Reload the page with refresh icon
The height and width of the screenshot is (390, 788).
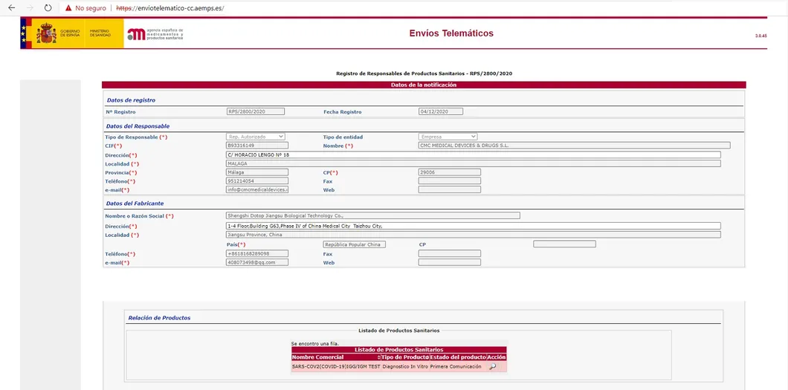click(48, 8)
